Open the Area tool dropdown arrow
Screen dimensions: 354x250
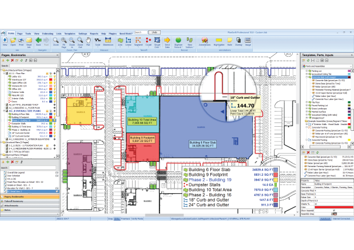[x=120, y=47]
